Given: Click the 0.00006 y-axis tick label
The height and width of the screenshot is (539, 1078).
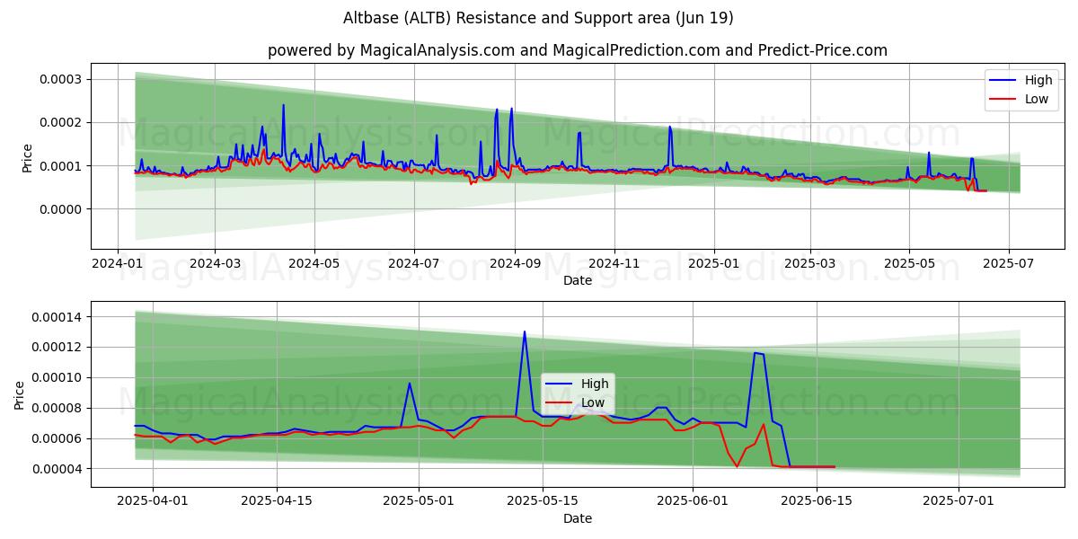Looking at the screenshot, I should click(x=56, y=438).
